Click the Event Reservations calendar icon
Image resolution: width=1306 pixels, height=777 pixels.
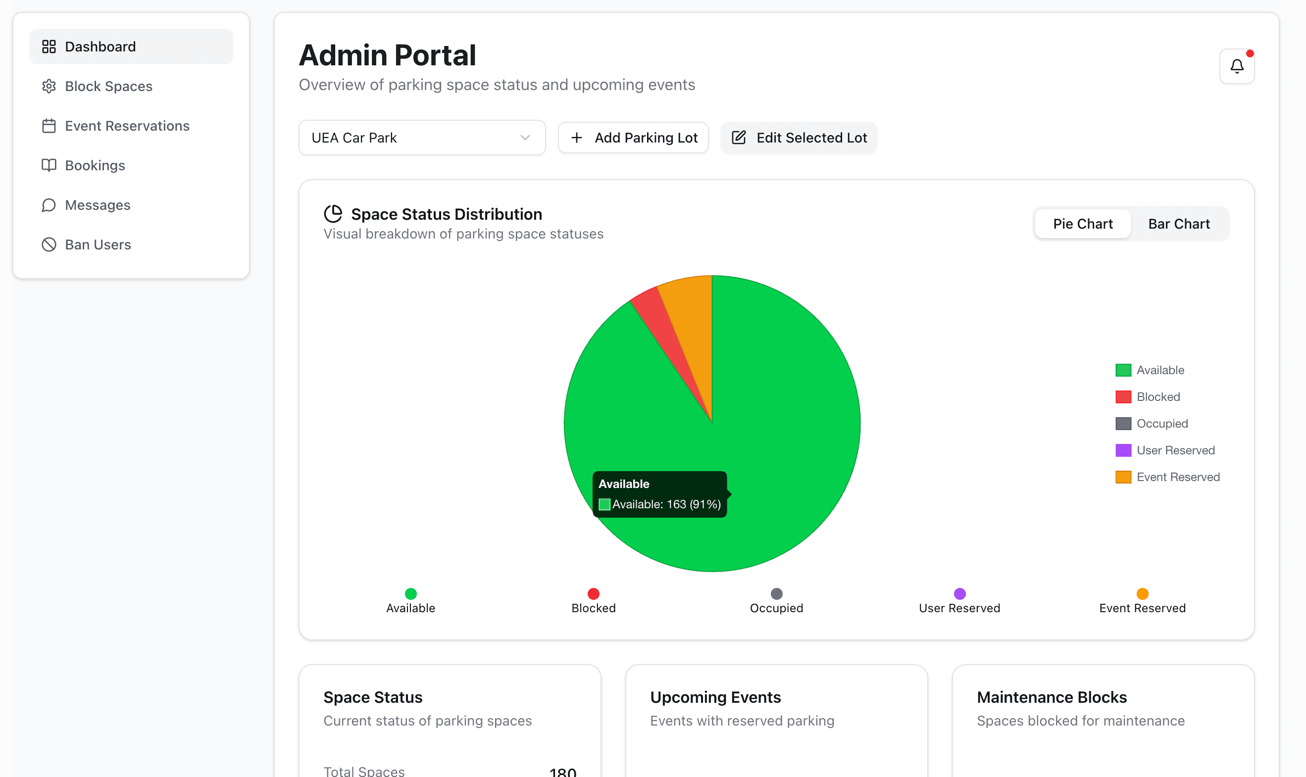pyautogui.click(x=49, y=126)
